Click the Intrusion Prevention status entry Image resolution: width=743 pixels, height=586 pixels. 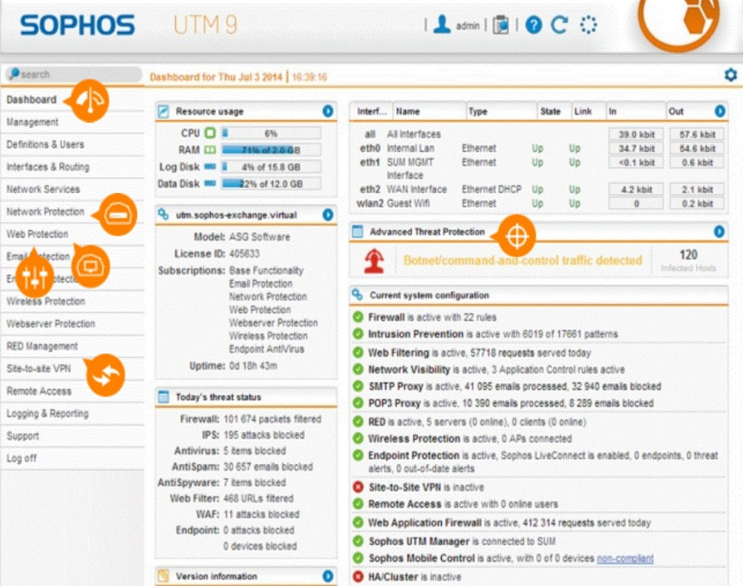point(493,334)
